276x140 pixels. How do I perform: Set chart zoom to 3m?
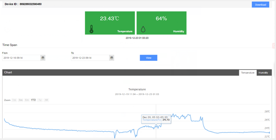coord(20,100)
